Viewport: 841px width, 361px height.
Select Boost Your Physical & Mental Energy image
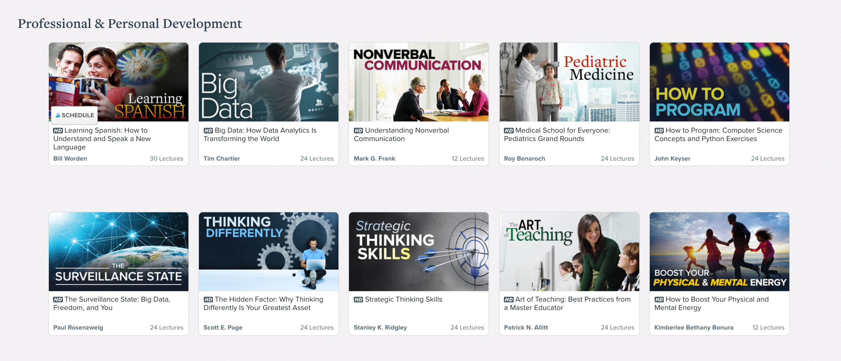click(x=720, y=251)
